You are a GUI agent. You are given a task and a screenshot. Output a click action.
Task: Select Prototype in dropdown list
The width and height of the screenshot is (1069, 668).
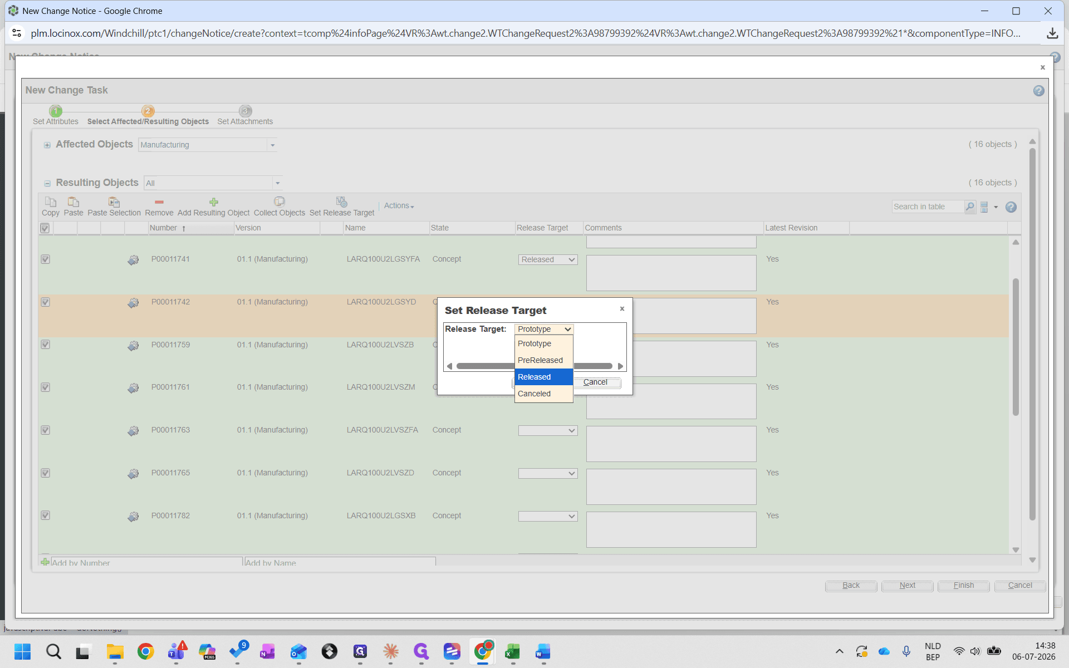(x=543, y=344)
